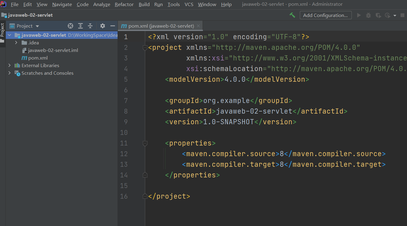
Task: Click the maven.compiler.source line in editor
Action: [284, 154]
